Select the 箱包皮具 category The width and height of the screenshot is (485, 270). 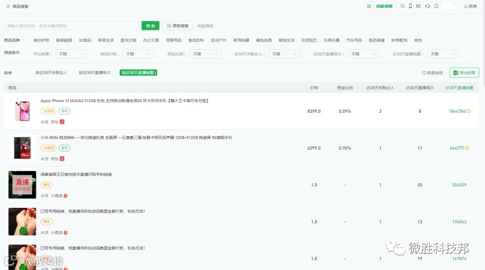(x=264, y=40)
